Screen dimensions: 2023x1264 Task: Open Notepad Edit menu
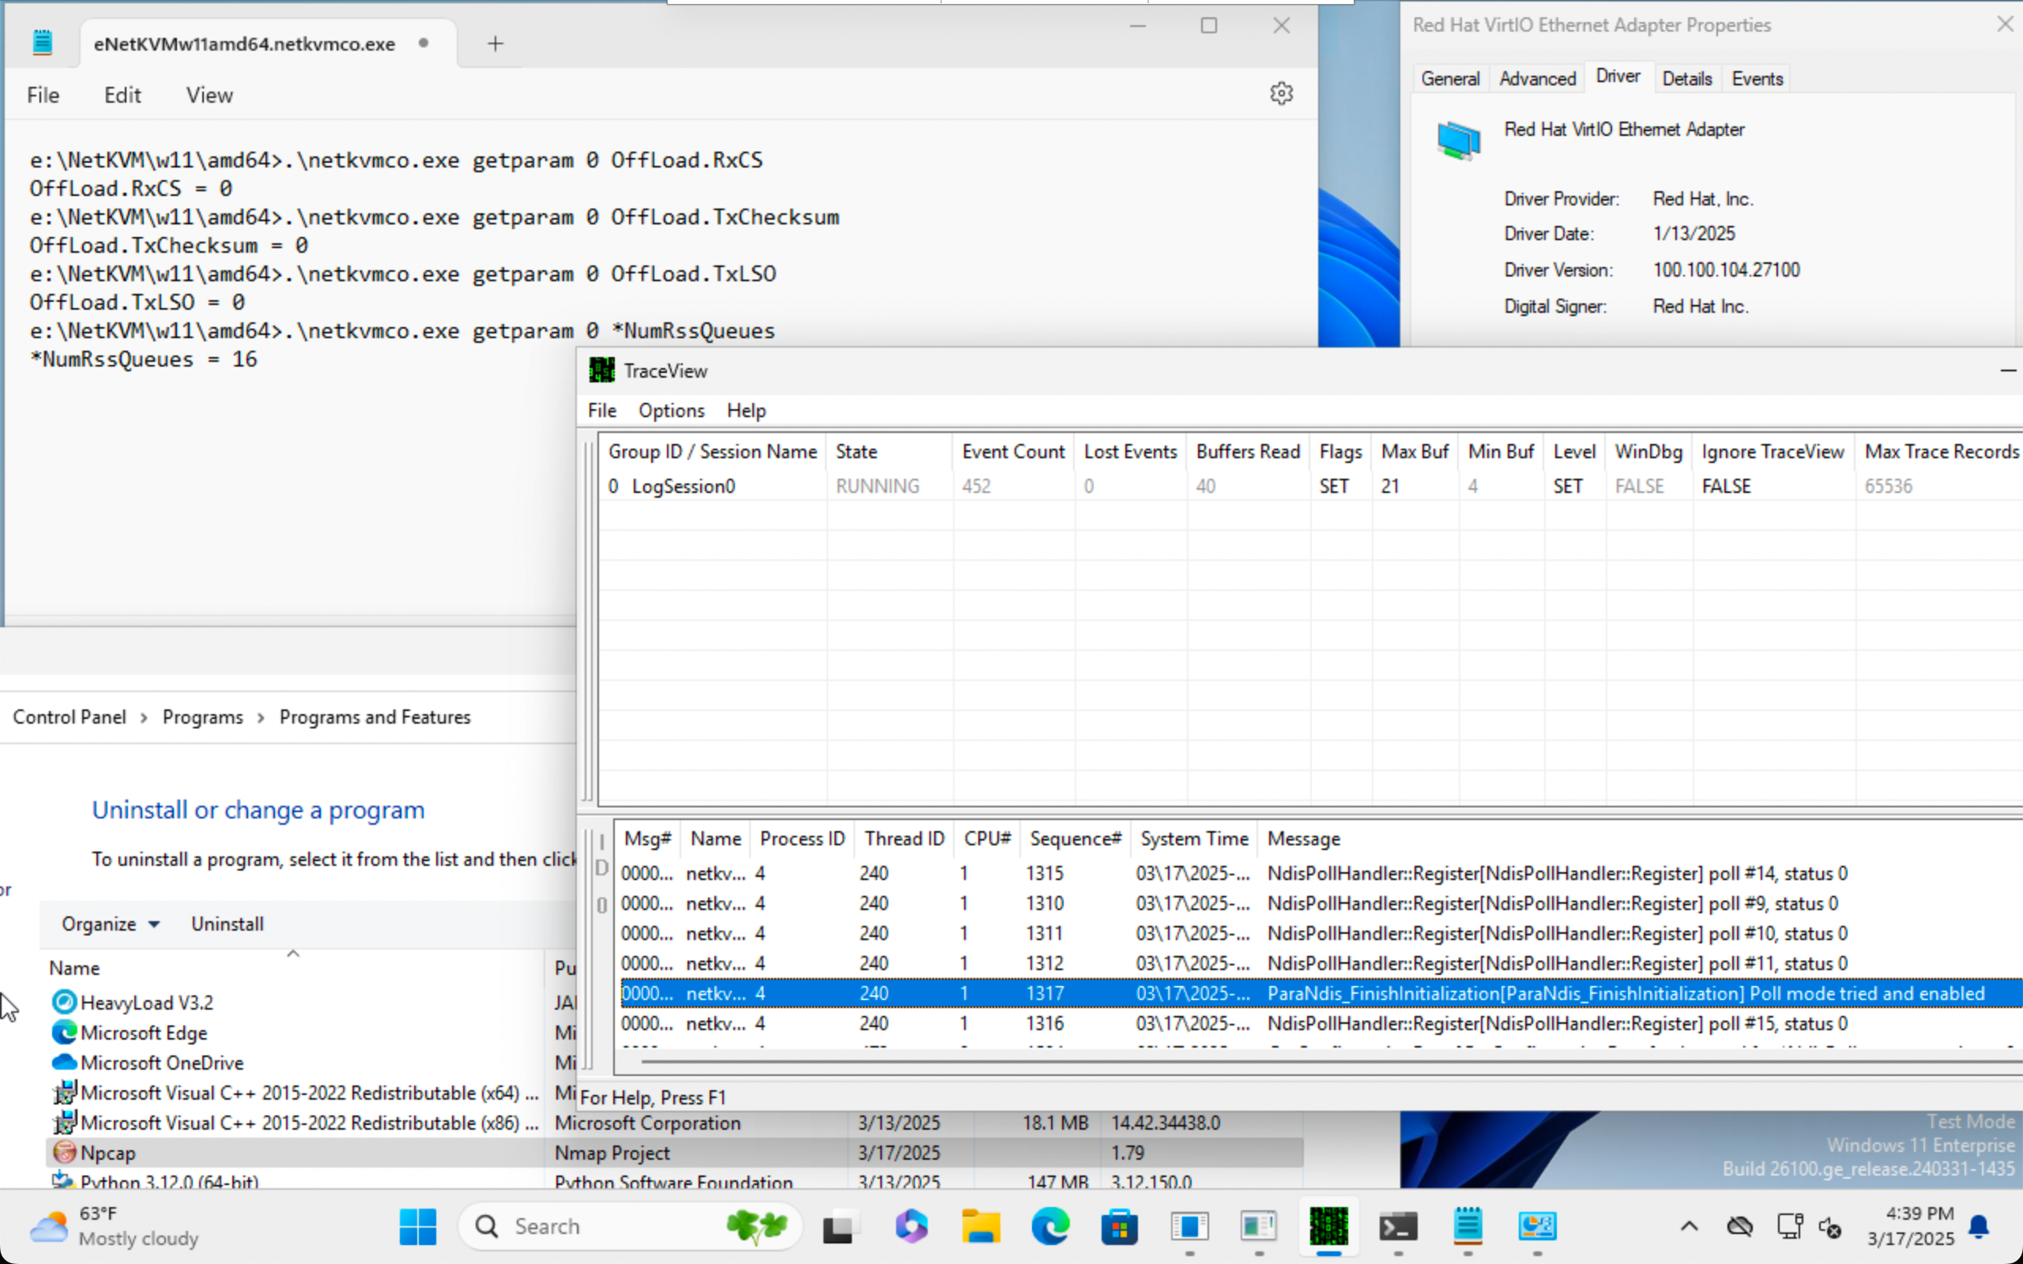[x=122, y=96]
